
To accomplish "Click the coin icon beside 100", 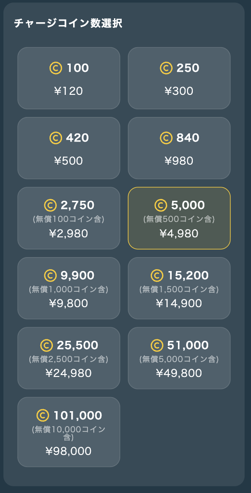I will tap(56, 68).
